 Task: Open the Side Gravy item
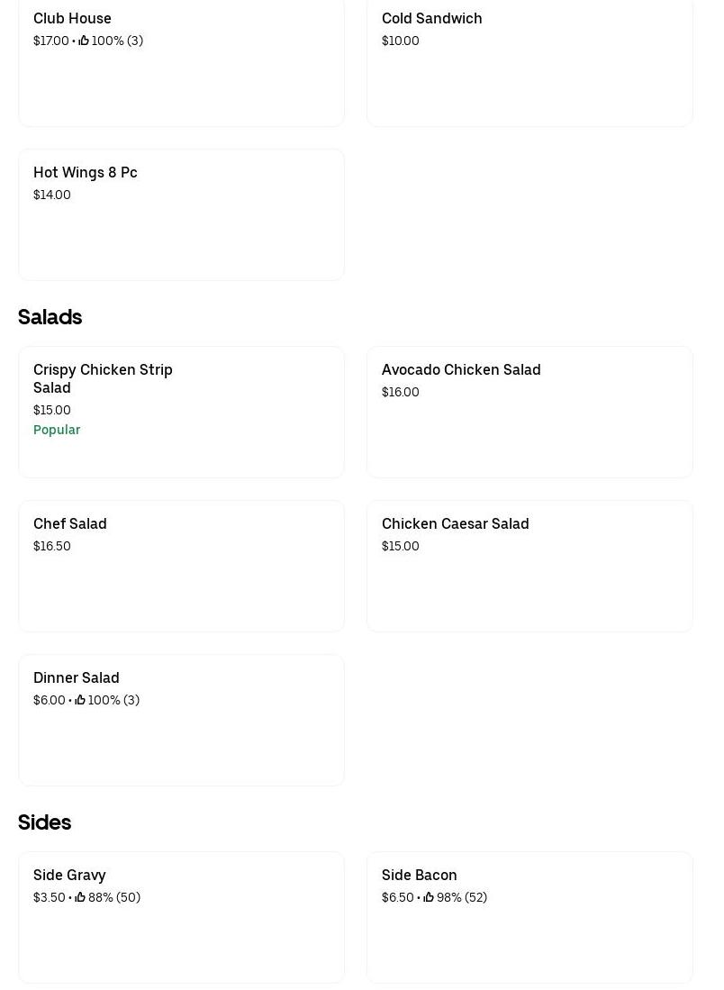[181, 917]
